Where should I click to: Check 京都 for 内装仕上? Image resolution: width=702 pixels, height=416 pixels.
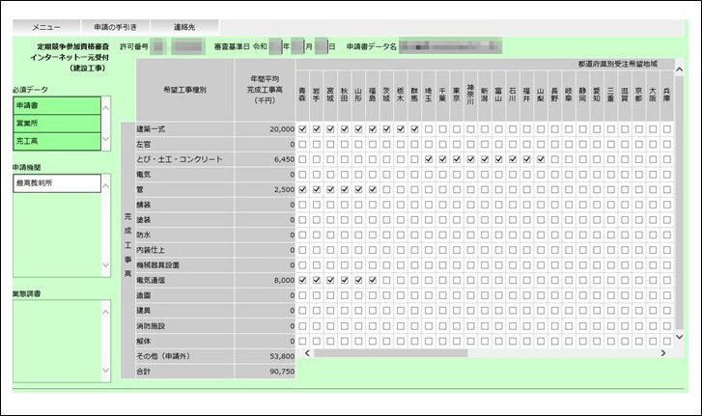tap(639, 250)
